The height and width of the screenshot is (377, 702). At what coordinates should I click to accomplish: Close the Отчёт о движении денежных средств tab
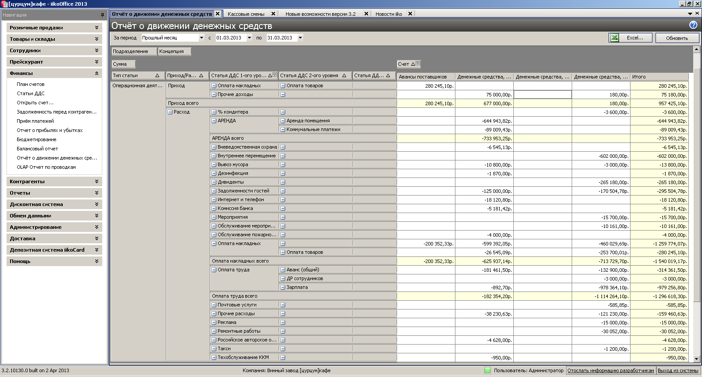217,14
